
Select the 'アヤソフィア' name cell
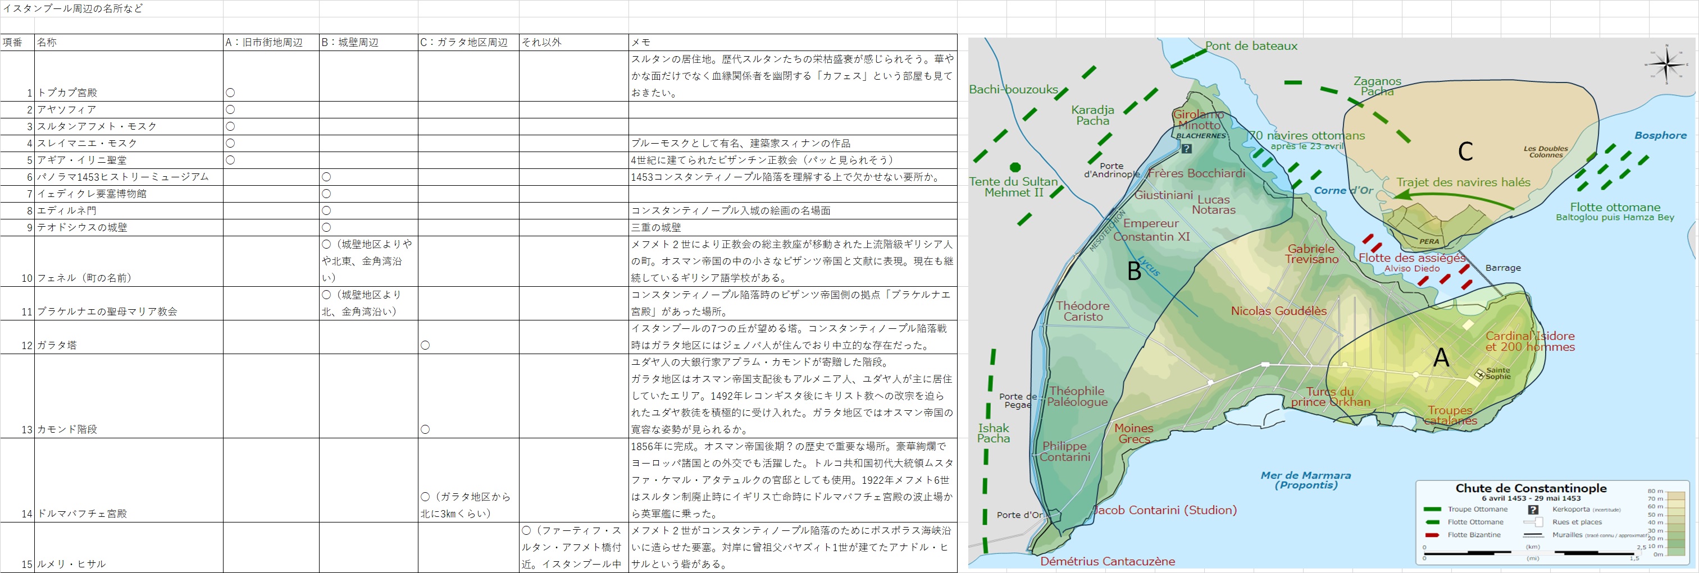click(x=129, y=109)
